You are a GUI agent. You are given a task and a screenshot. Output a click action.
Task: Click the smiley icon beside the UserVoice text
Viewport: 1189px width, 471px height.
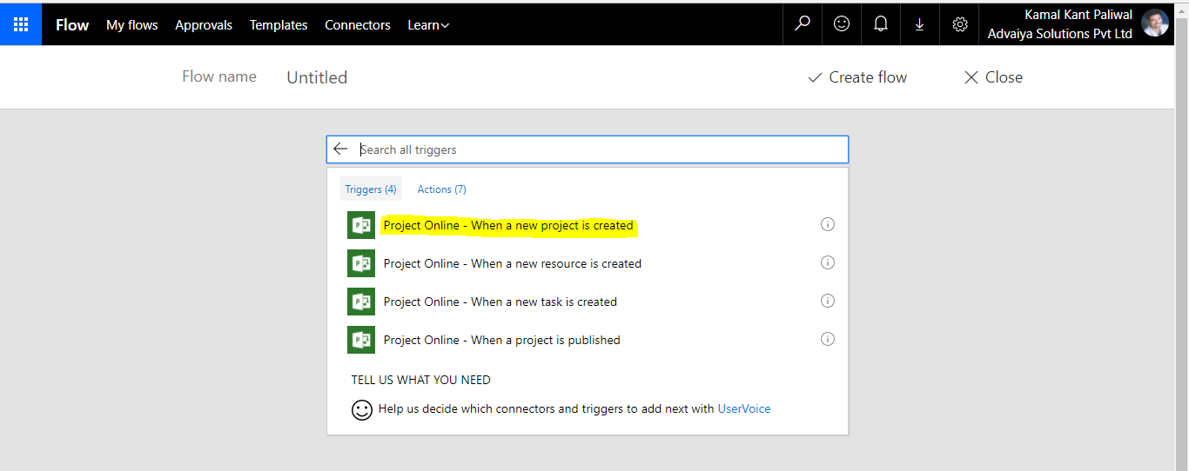click(x=362, y=409)
